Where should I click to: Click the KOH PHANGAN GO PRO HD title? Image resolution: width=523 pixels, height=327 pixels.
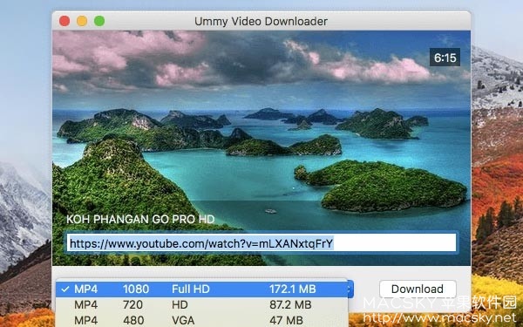click(x=140, y=220)
